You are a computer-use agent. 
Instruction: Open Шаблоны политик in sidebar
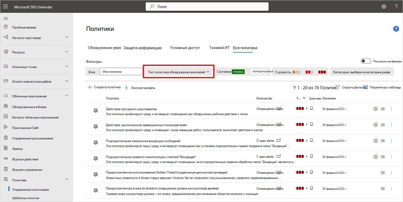pyautogui.click(x=26, y=198)
